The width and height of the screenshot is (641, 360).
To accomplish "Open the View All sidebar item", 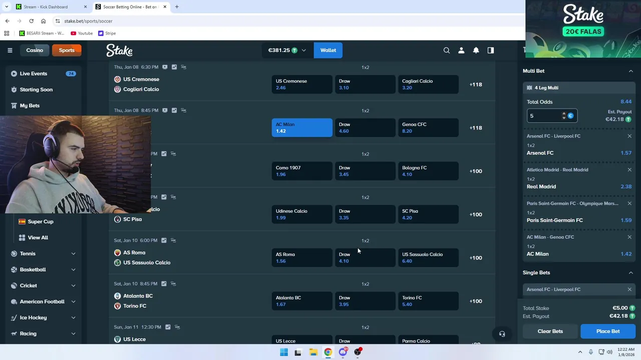I will coord(38,237).
